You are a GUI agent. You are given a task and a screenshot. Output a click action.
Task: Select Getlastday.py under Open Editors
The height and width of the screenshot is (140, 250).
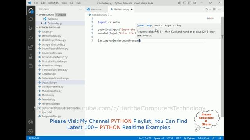click(x=55, y=23)
